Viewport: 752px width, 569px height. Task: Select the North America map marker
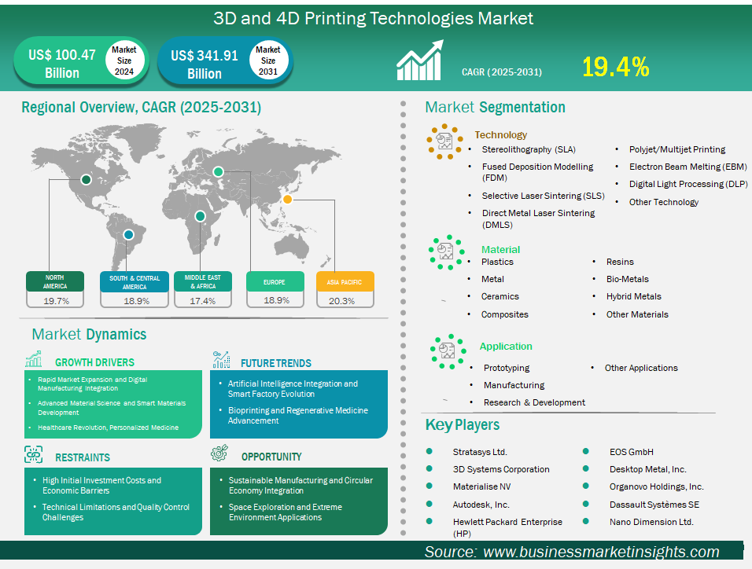tap(87, 179)
